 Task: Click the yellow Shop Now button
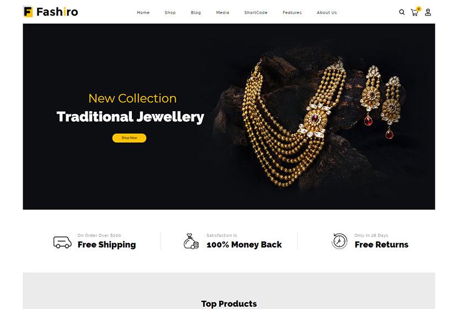(129, 138)
